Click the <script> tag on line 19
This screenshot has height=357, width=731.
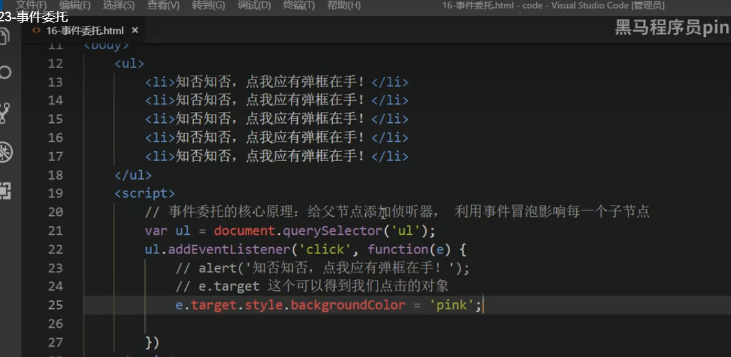click(144, 193)
